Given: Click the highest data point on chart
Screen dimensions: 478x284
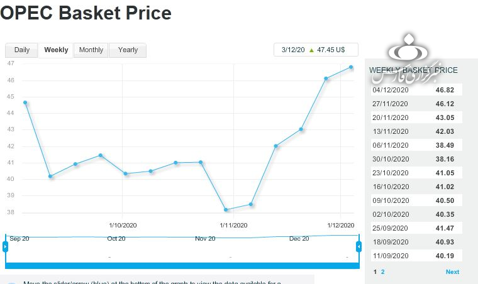Looking at the screenshot, I should pyautogui.click(x=351, y=67).
